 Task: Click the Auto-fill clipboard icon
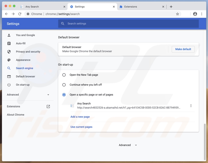9,43
